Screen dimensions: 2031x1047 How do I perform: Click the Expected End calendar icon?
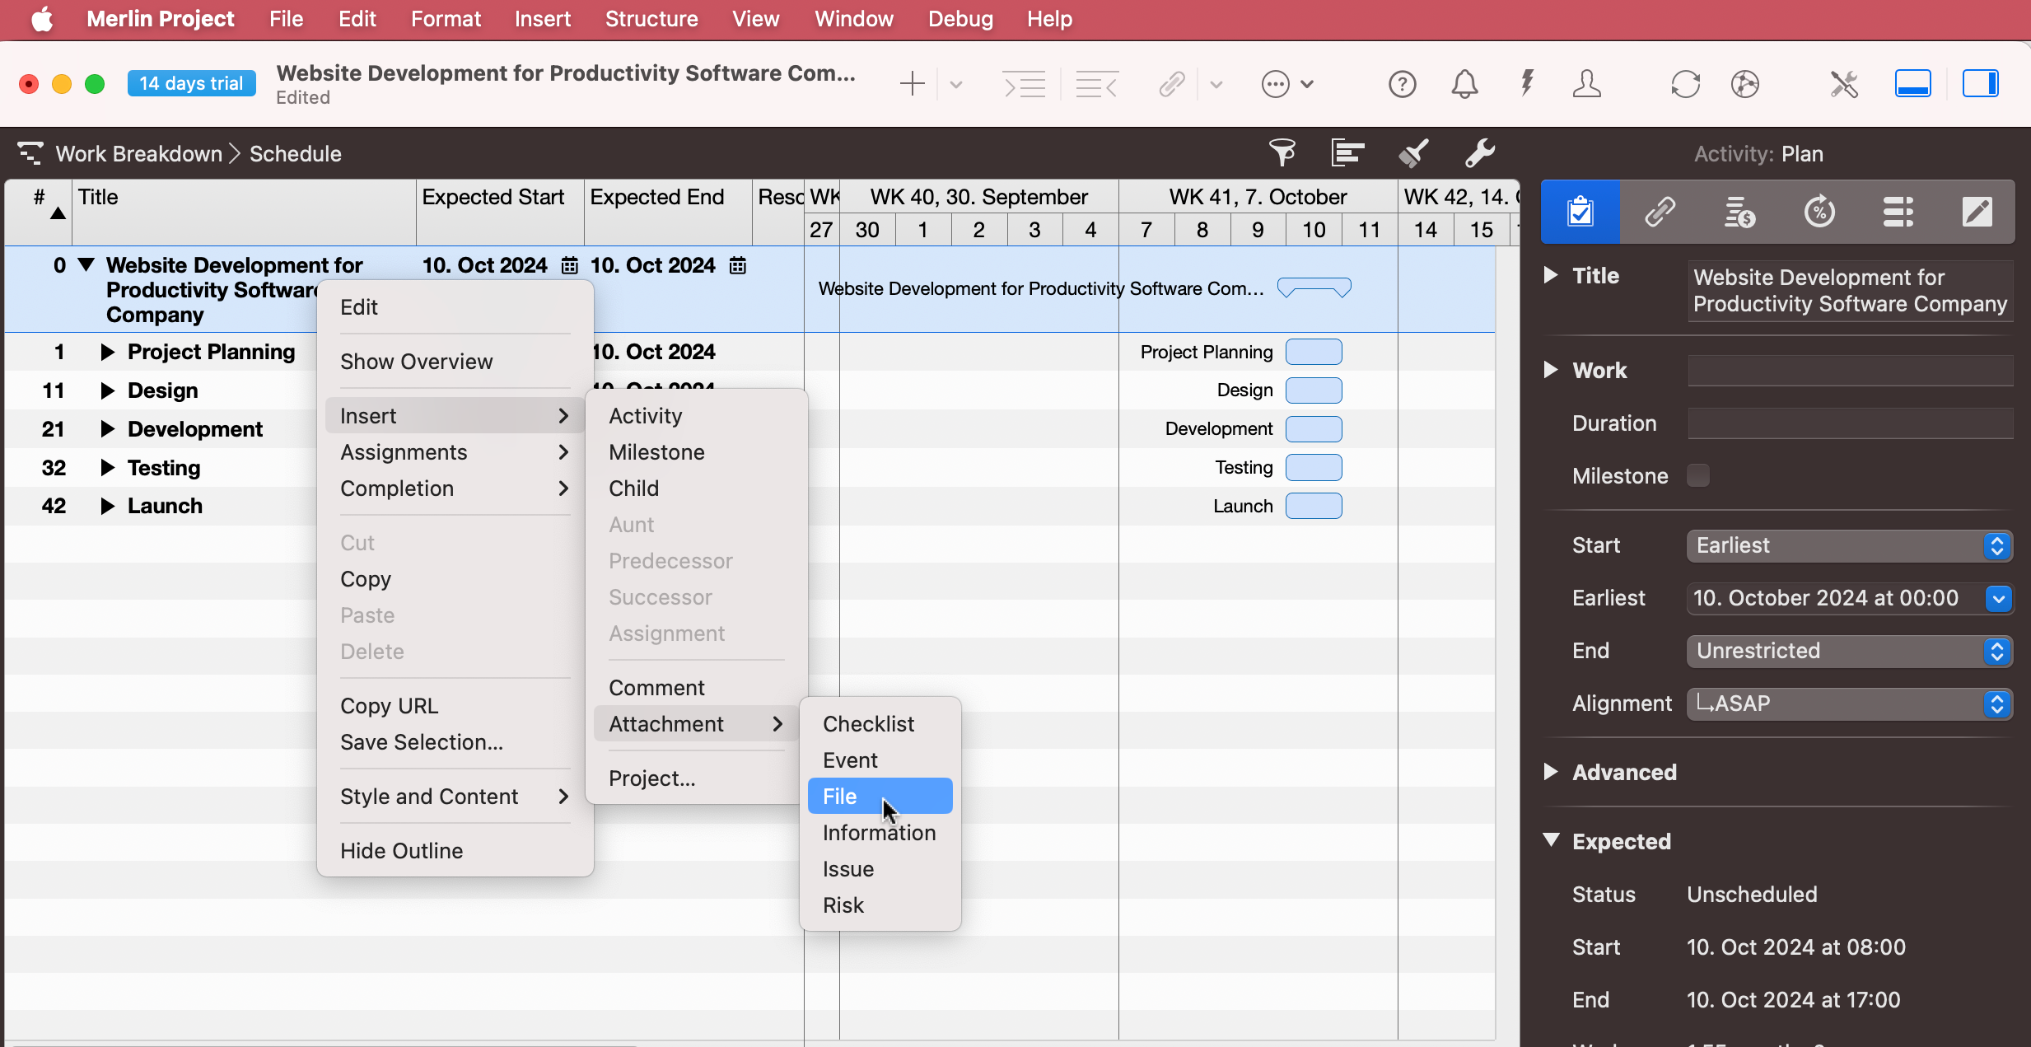[738, 265]
